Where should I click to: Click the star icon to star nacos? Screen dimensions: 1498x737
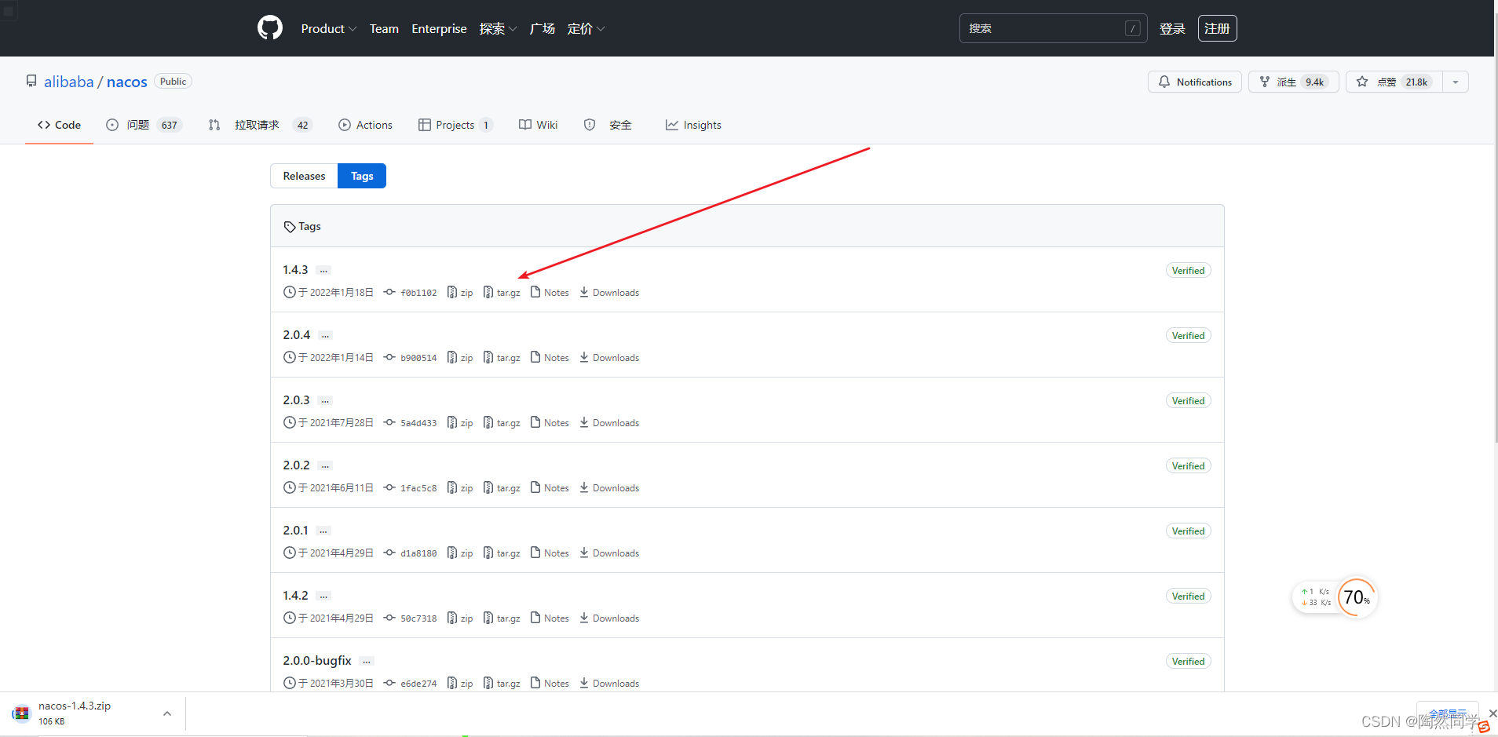pyautogui.click(x=1362, y=82)
